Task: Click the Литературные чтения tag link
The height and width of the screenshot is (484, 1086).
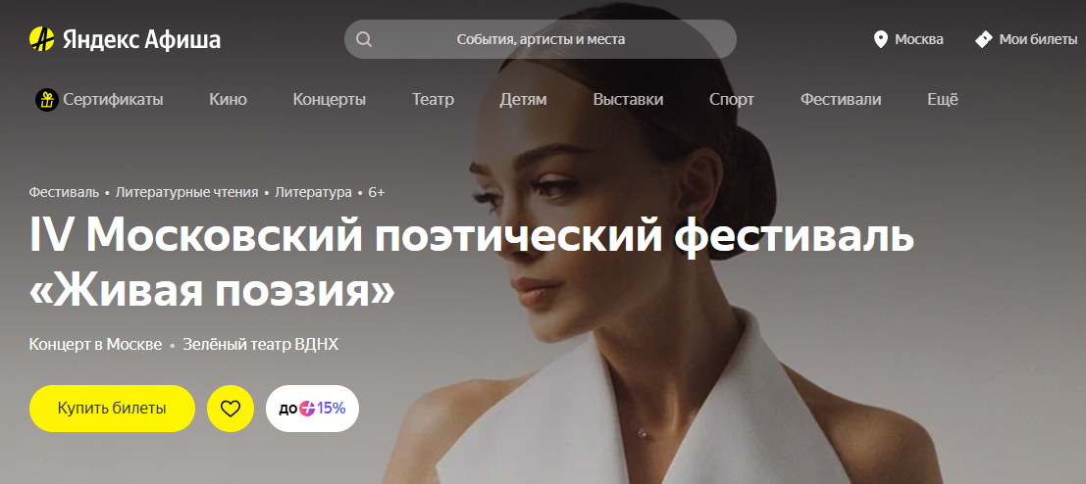Action: (x=187, y=192)
